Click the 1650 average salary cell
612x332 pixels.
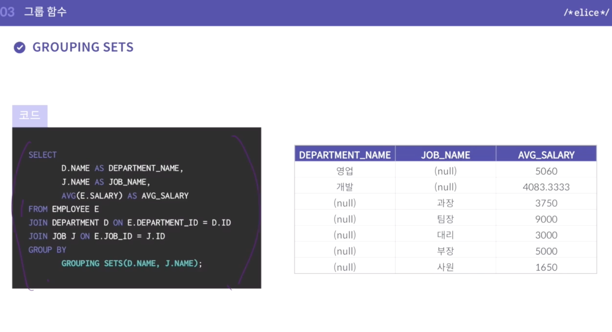point(546,267)
